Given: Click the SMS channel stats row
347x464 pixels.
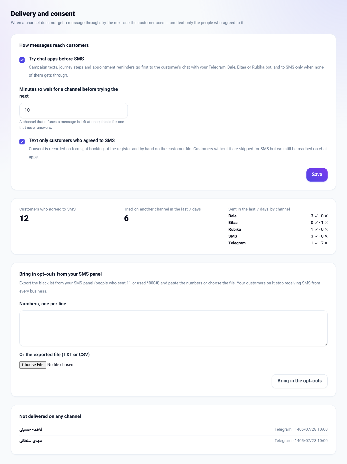Looking at the screenshot, I should [x=278, y=236].
